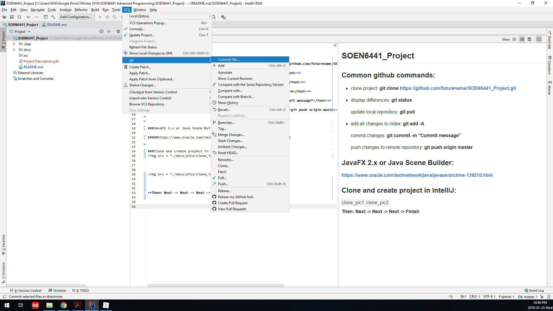The height and width of the screenshot is (311, 553).
Task: Click the scroll-from-source crosshair icon
Action: (x=101, y=31)
